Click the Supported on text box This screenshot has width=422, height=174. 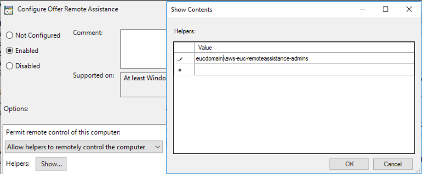point(143,84)
